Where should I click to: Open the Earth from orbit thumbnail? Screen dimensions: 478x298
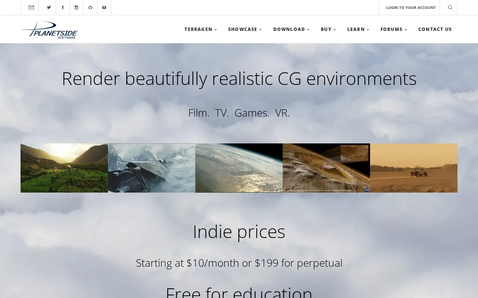(239, 168)
